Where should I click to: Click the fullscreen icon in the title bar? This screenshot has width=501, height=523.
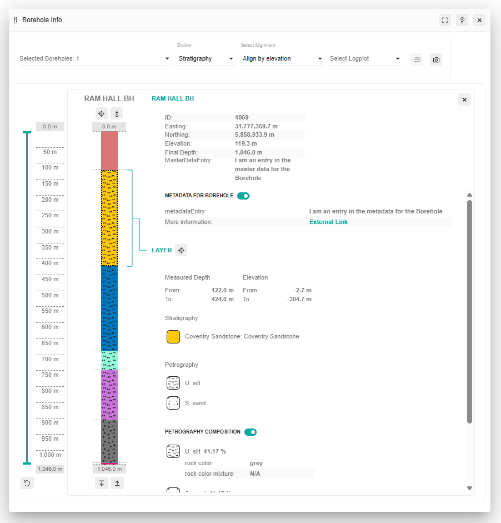click(x=444, y=20)
